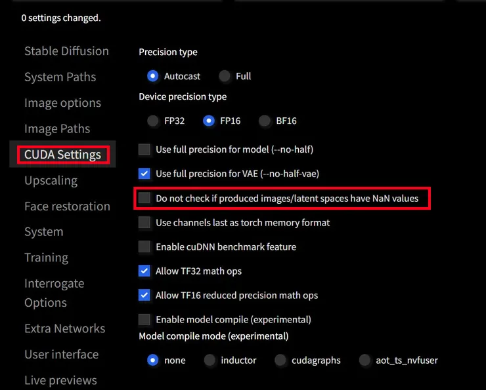
Task: Check Enable model compile (experimental)
Action: point(144,320)
